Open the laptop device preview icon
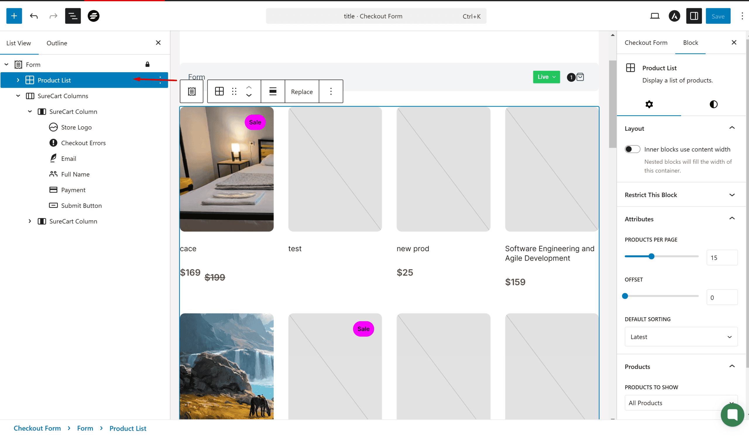Image resolution: width=749 pixels, height=436 pixels. tap(654, 16)
